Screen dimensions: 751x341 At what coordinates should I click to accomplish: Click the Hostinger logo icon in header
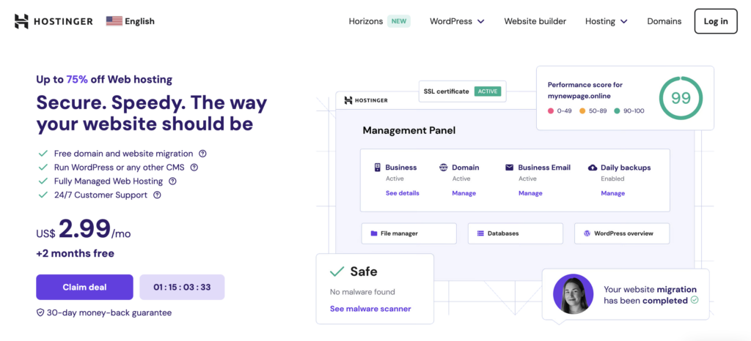coord(21,21)
